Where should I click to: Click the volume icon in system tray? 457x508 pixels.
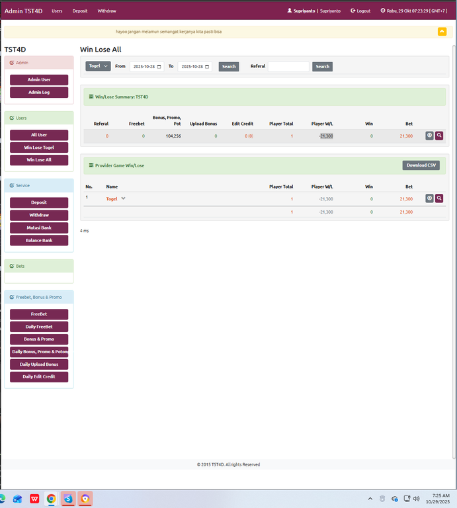(417, 499)
